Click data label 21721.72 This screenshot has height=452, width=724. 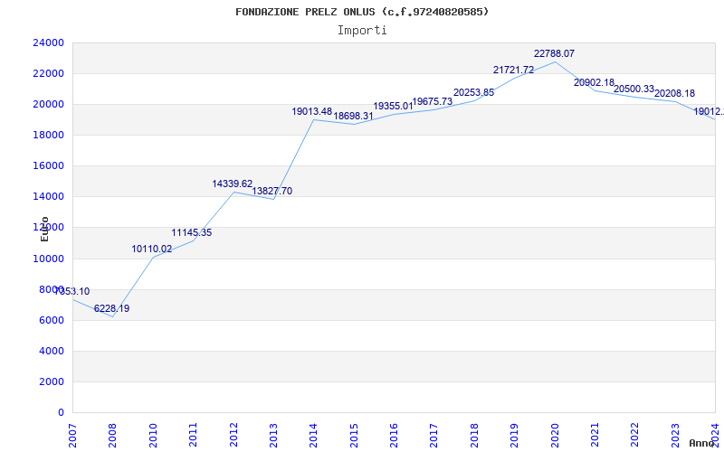pyautogui.click(x=513, y=71)
